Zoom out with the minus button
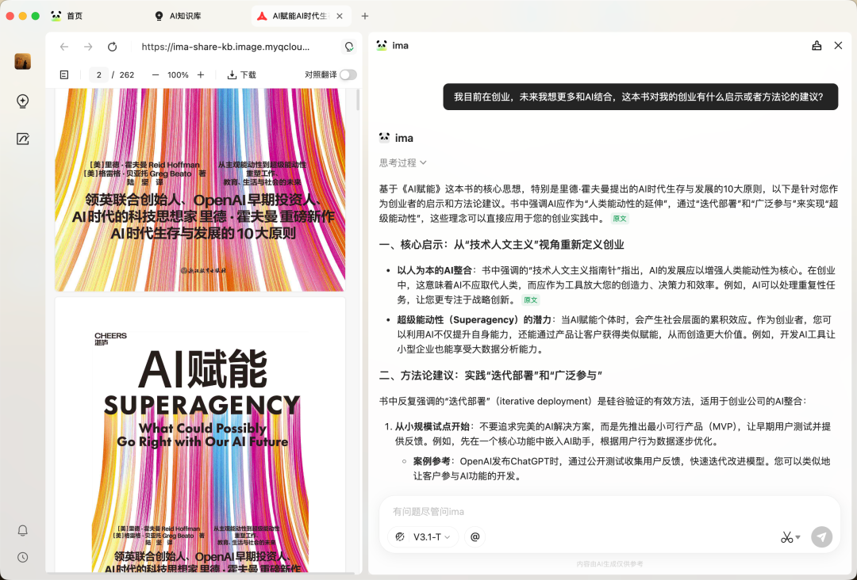 click(156, 74)
